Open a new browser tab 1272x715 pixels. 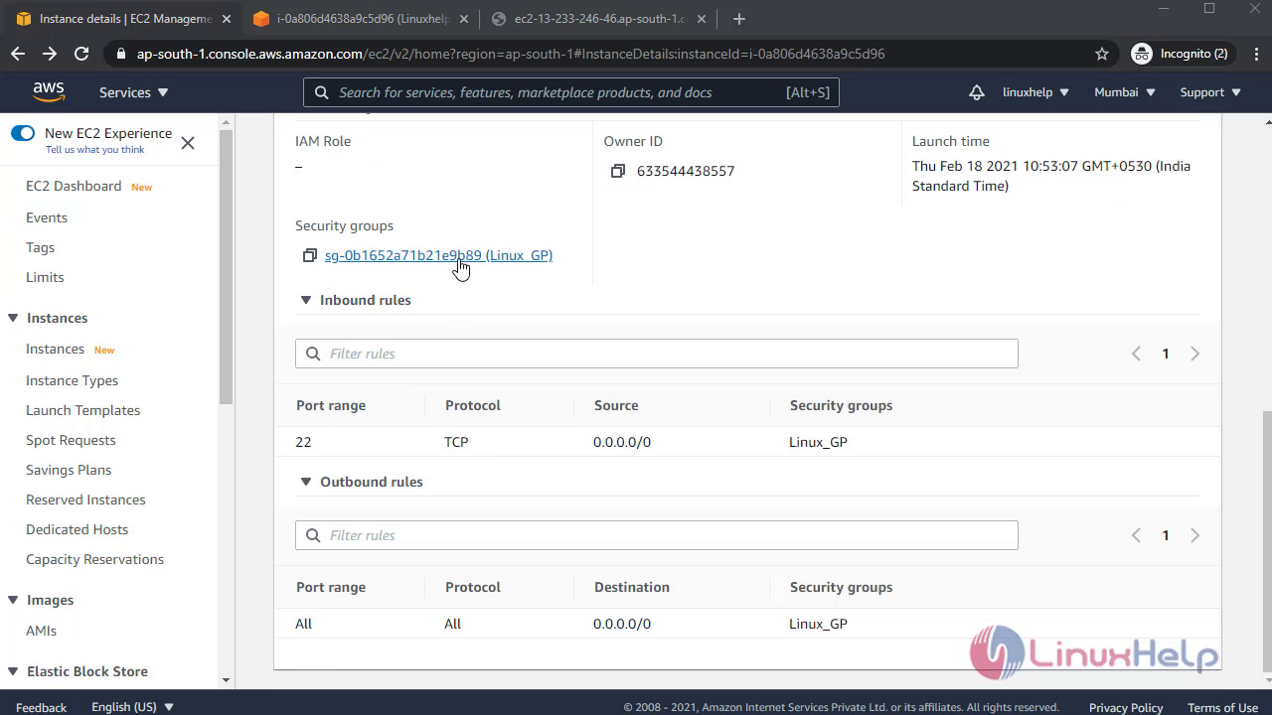pyautogui.click(x=738, y=19)
